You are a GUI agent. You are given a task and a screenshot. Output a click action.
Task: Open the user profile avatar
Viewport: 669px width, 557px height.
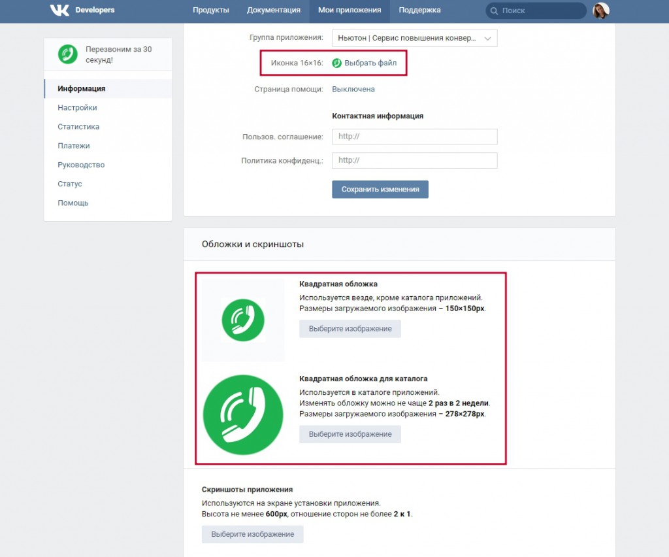[601, 10]
